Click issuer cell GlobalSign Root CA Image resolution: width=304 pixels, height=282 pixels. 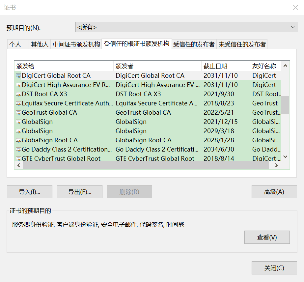(x=144, y=140)
